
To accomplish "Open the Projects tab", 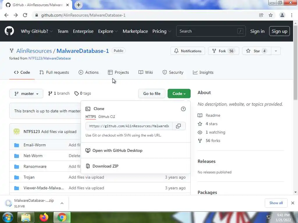I will [x=118, y=72].
